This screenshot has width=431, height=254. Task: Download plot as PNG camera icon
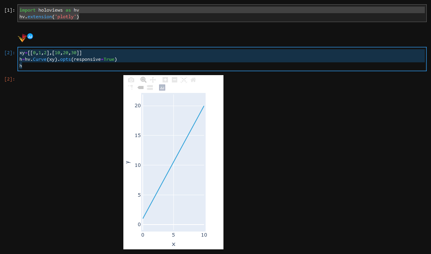click(131, 80)
